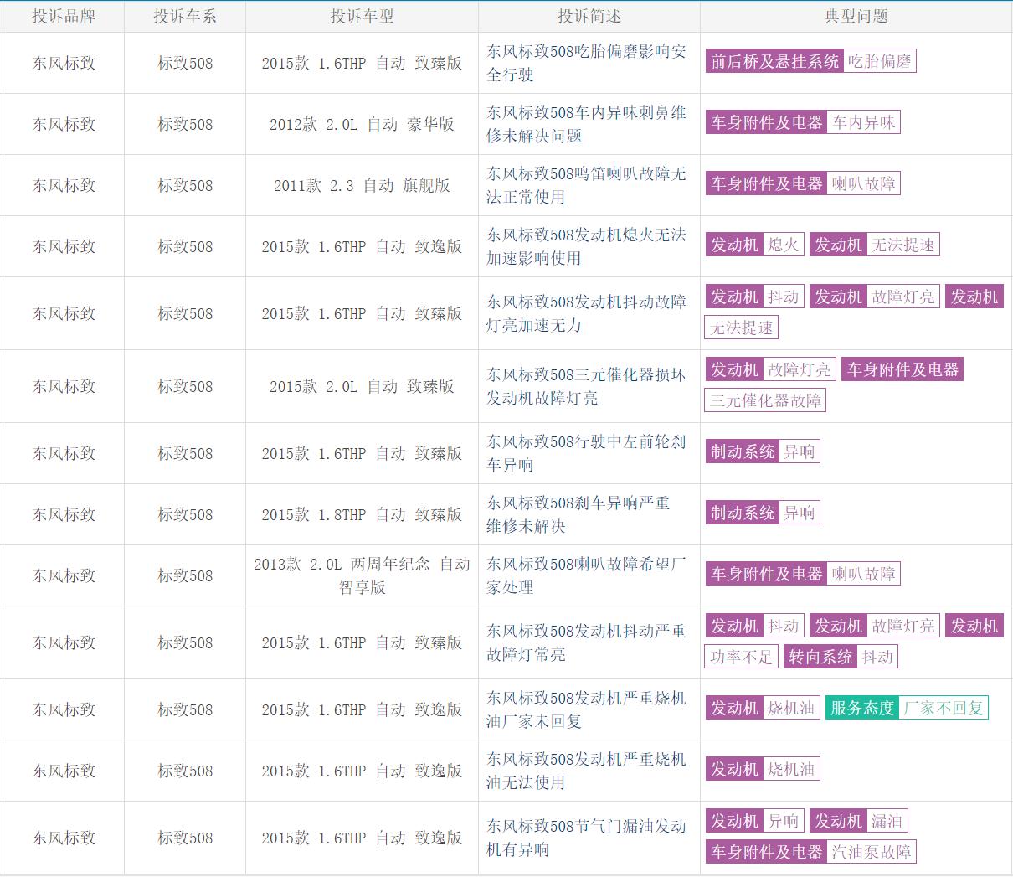The image size is (1013, 877).
Task: Click 喇叭故障 tag in the 智享版 row
Action: point(803,574)
